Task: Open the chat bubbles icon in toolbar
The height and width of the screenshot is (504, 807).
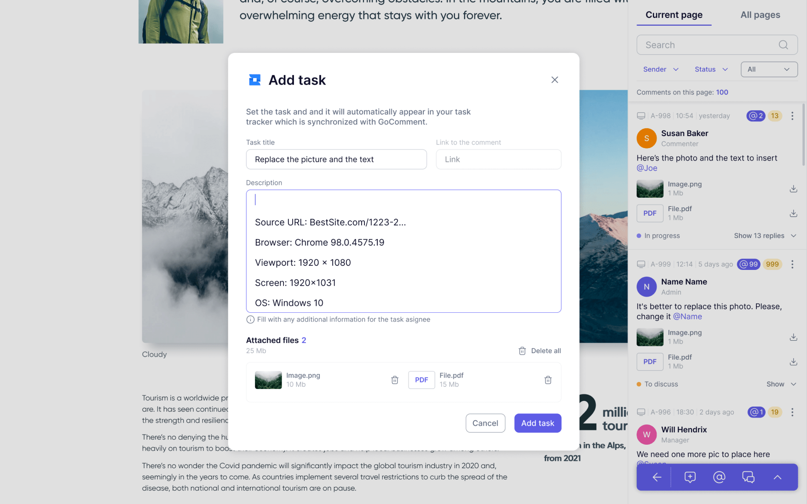Action: [748, 477]
